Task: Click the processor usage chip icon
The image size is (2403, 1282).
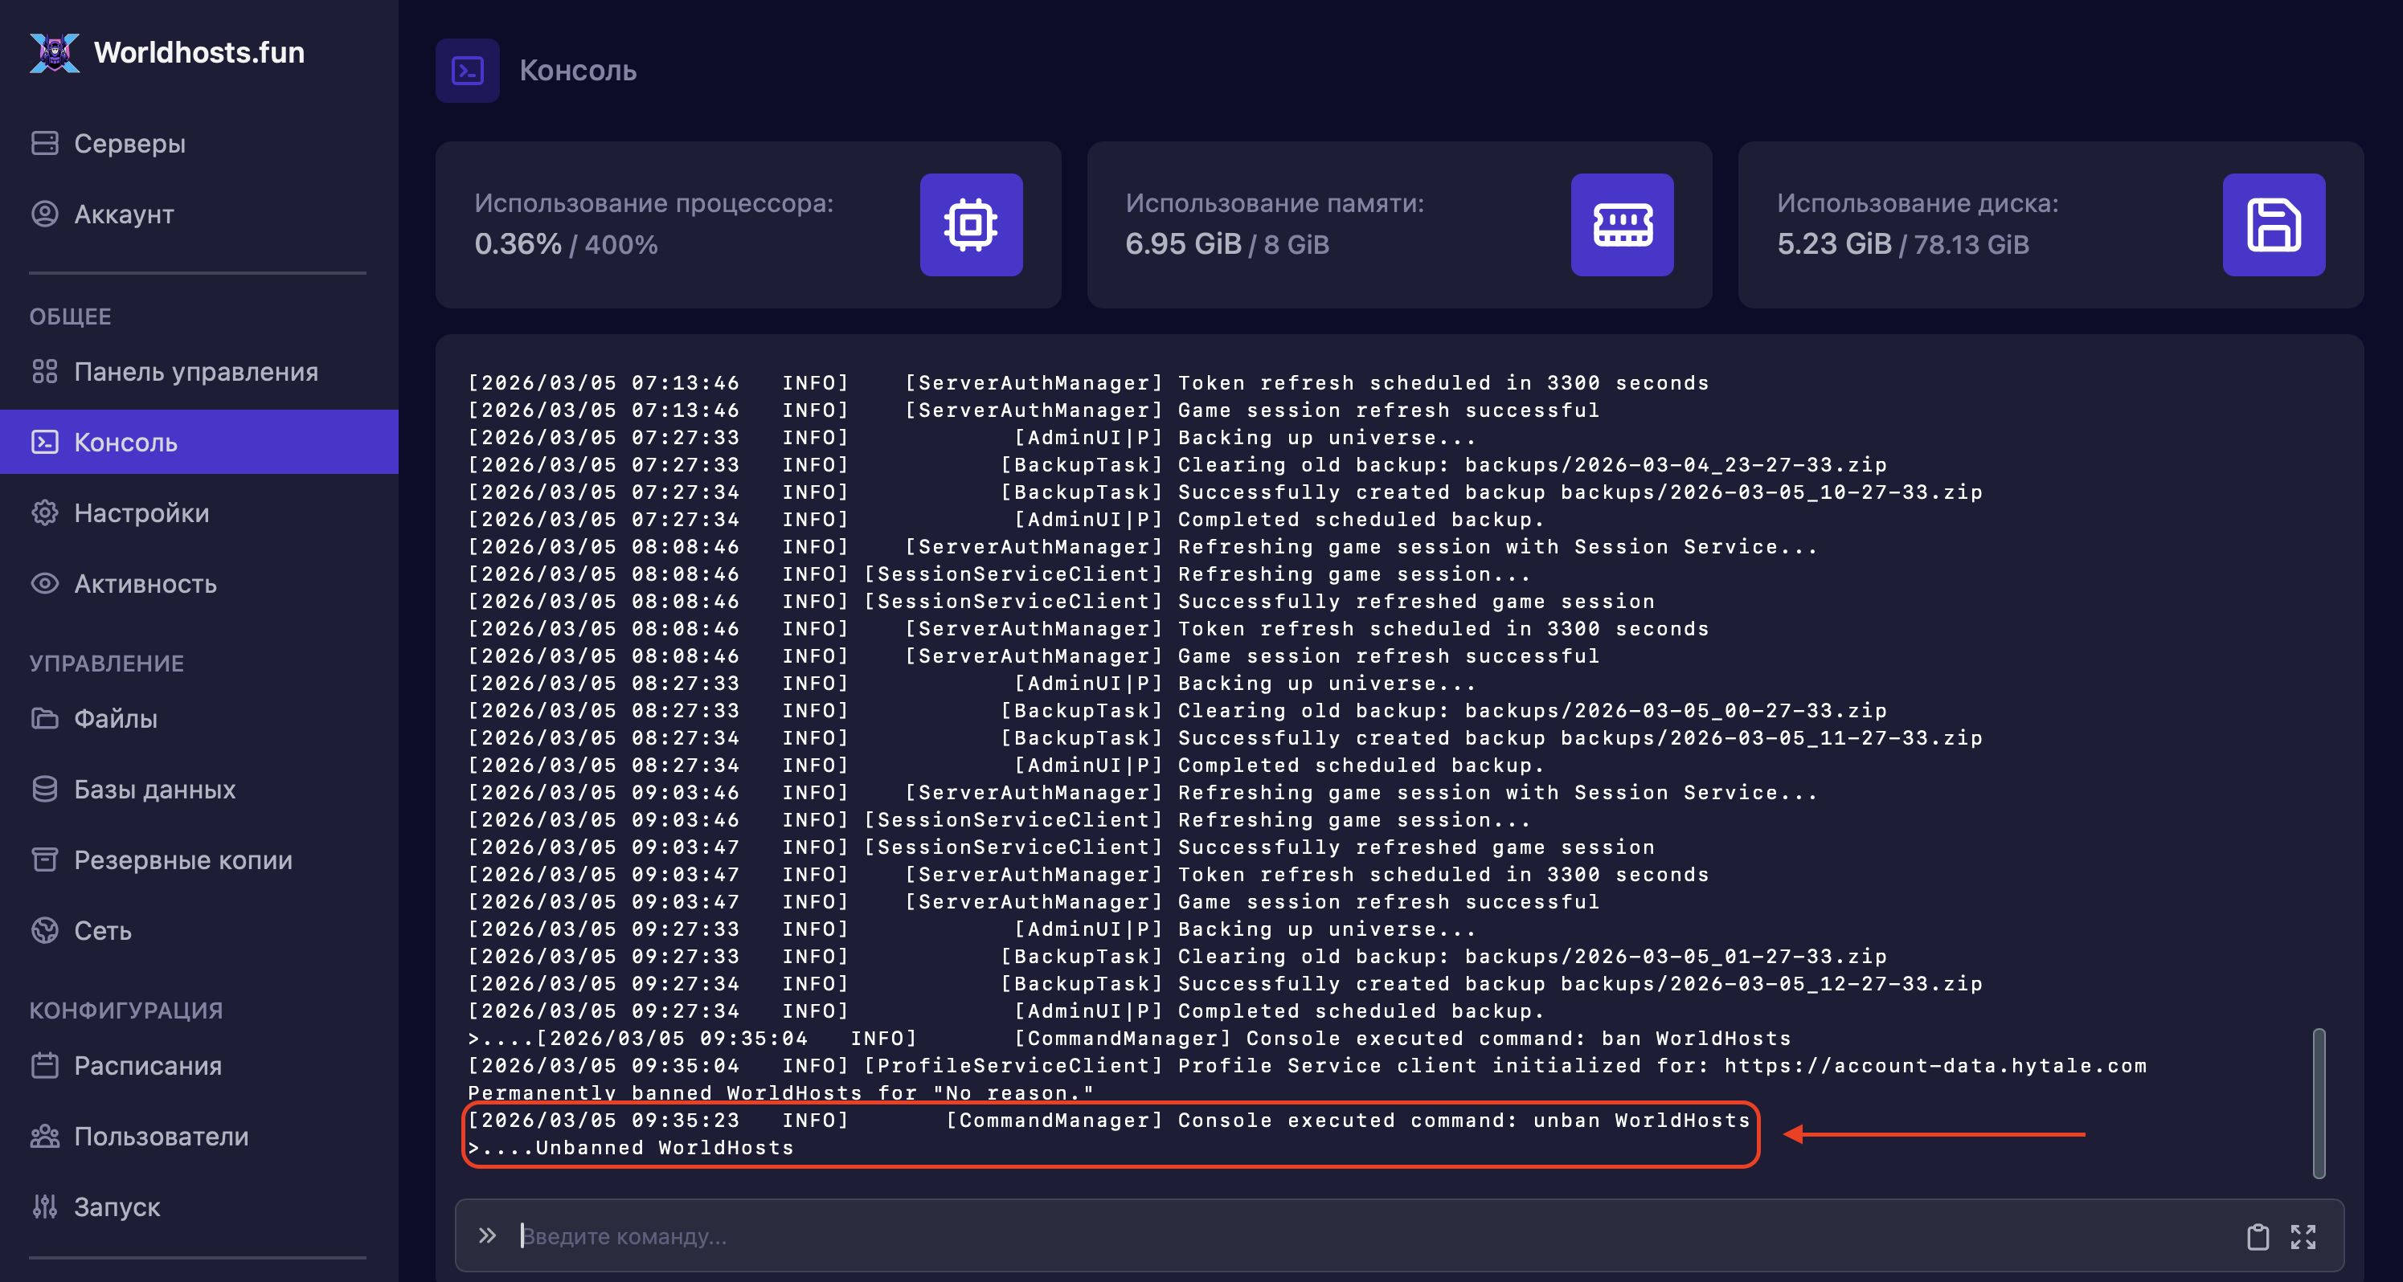Action: click(970, 225)
